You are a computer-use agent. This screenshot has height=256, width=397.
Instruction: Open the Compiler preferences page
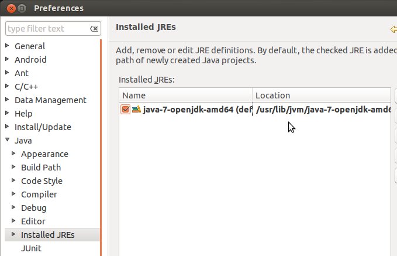click(x=39, y=194)
